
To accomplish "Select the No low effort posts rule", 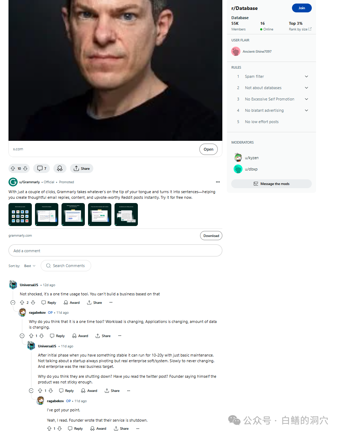I will coord(262,122).
